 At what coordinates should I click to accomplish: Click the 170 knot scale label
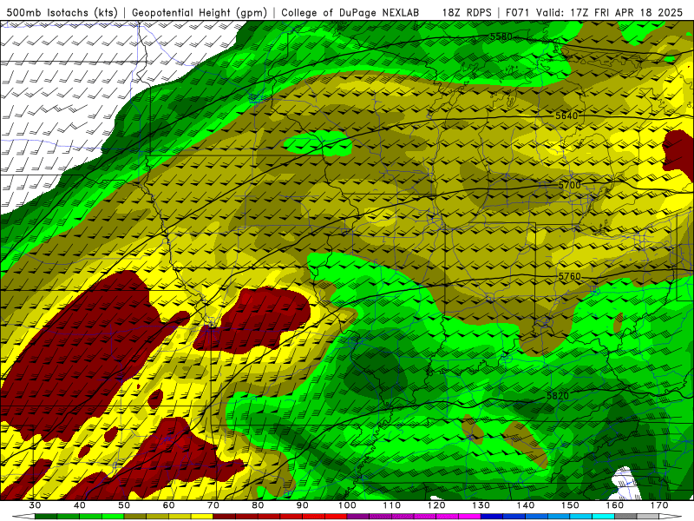click(x=659, y=505)
